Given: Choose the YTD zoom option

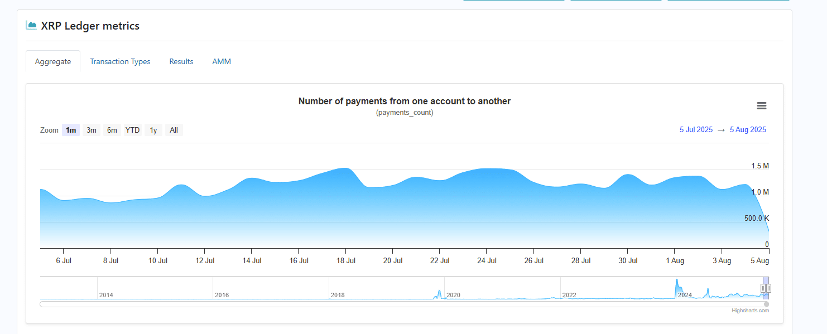Looking at the screenshot, I should (132, 130).
